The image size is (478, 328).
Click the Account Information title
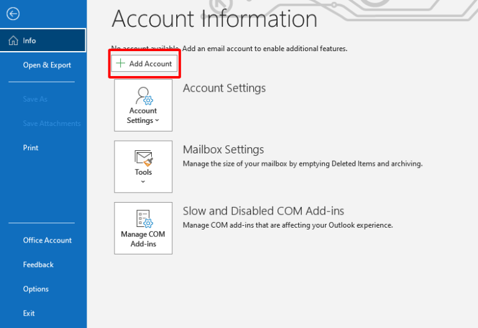click(x=215, y=19)
